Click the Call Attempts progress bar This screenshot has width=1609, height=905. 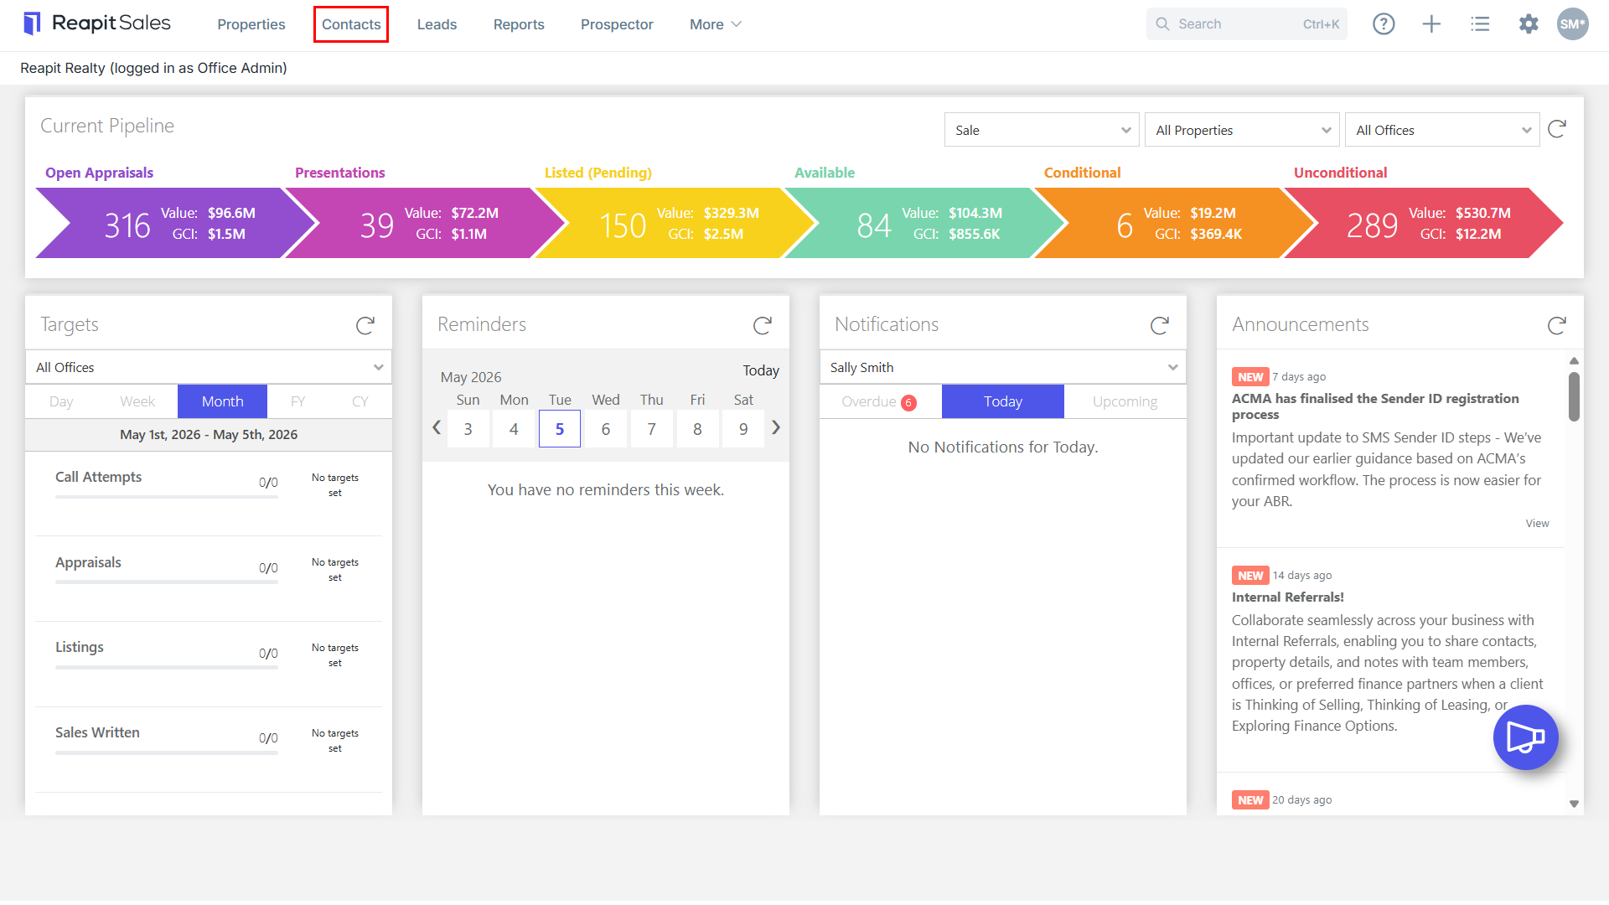click(x=167, y=497)
